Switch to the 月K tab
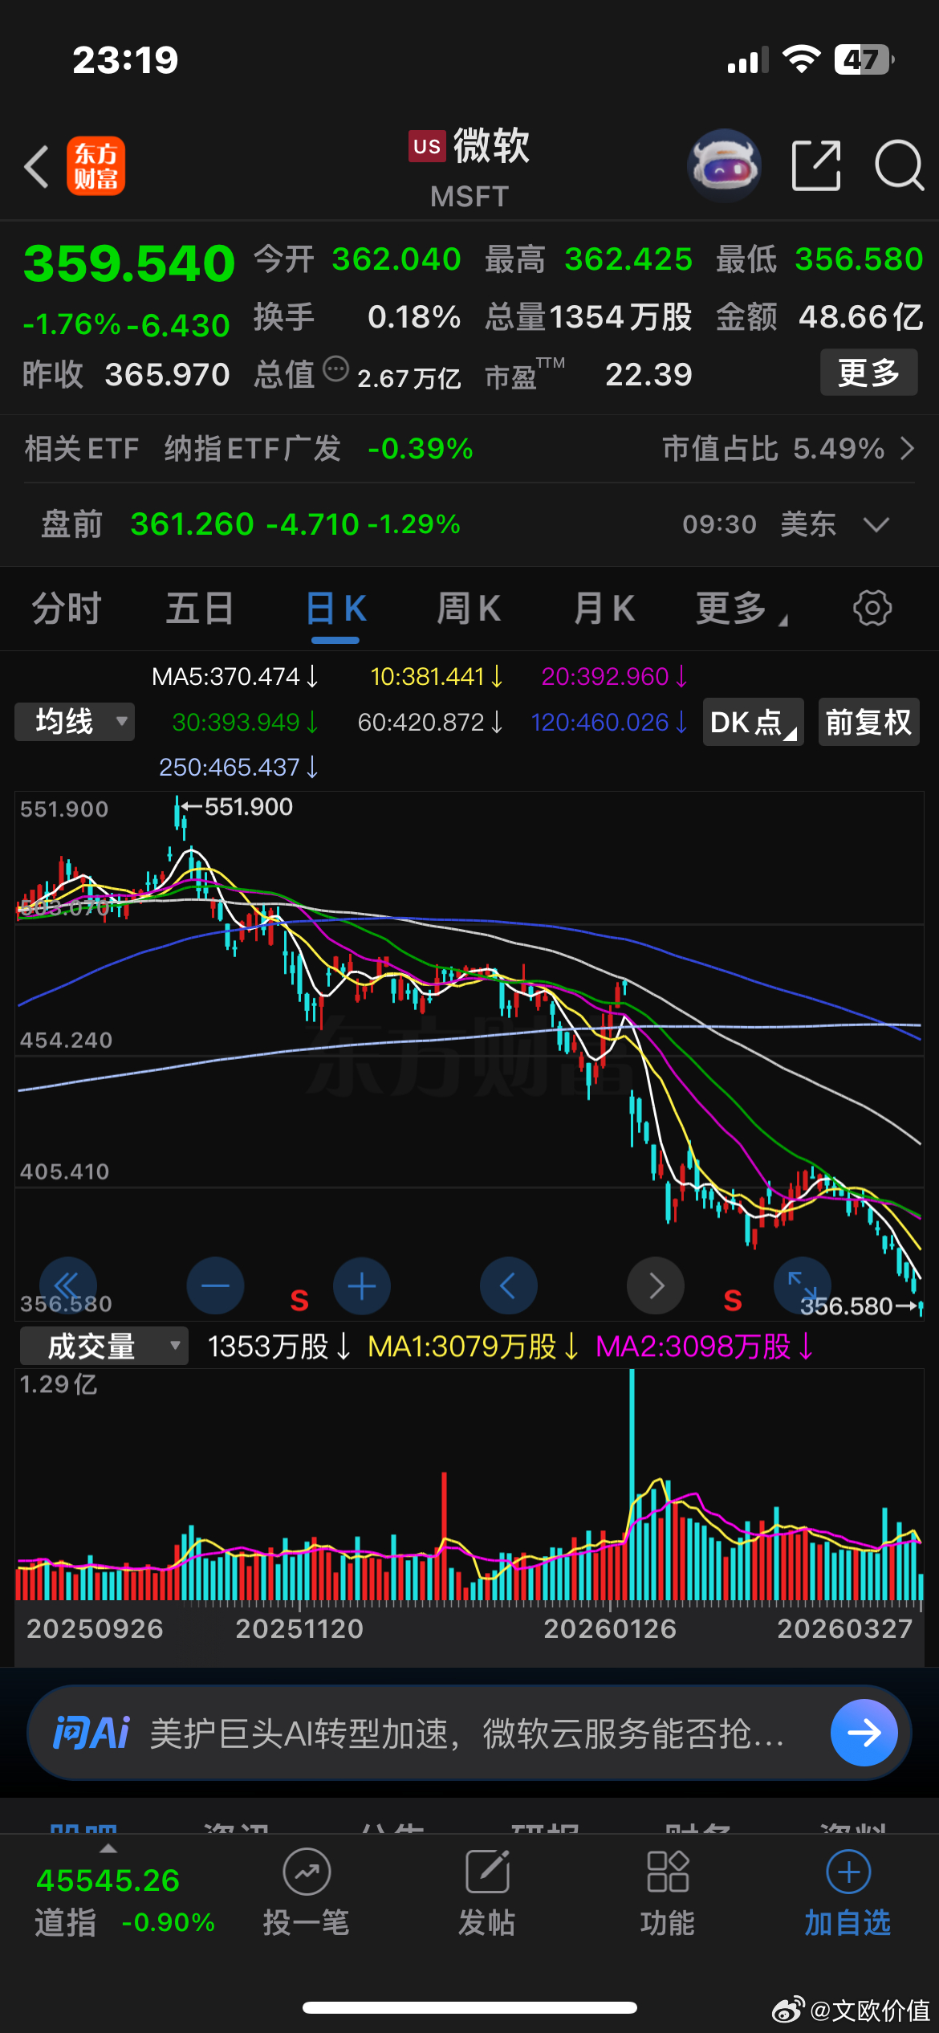The width and height of the screenshot is (939, 2033). click(604, 608)
